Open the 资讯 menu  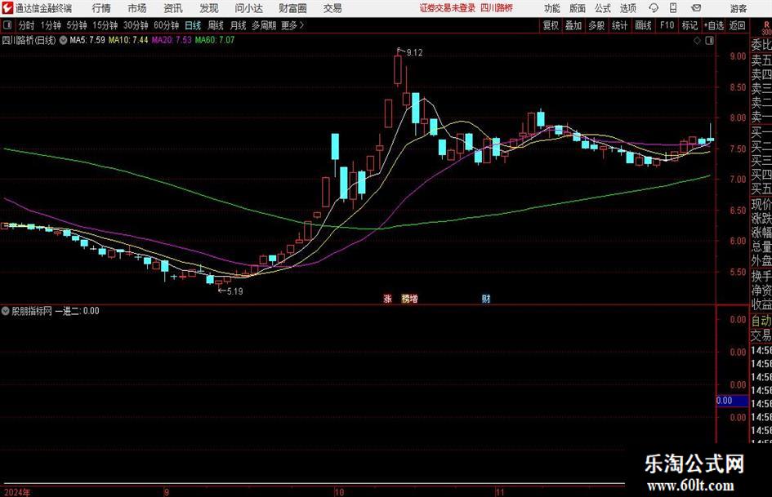pyautogui.click(x=173, y=8)
